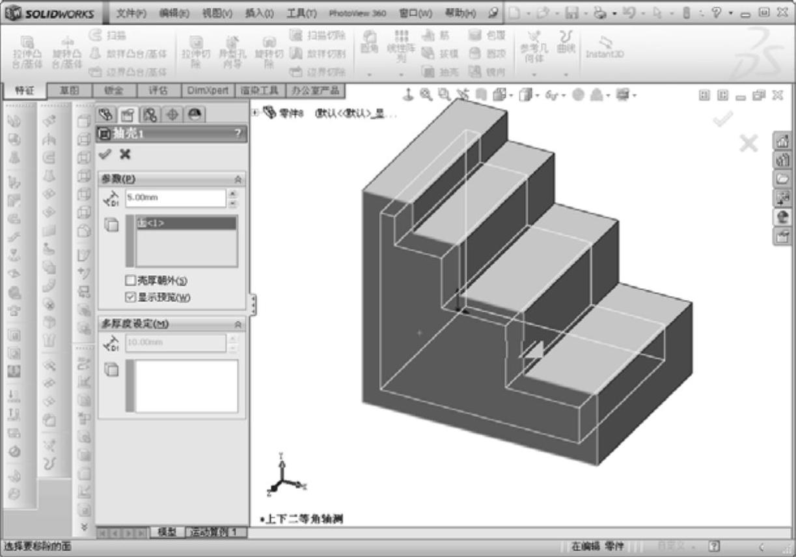Click the 圆角 fillet tool
Viewport: 796px width, 557px height.
tap(369, 41)
